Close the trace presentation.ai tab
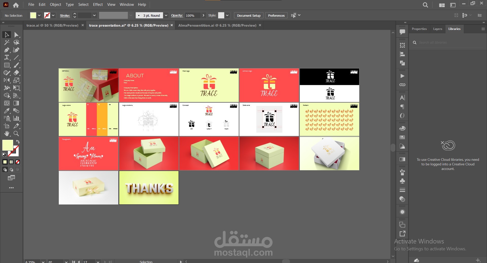Viewport: 487px width, 263px height. tap(172, 25)
